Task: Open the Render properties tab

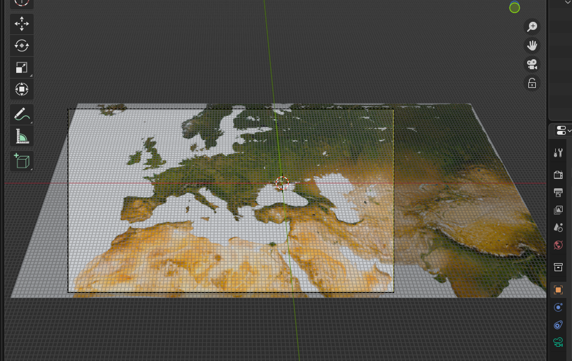Action: (x=558, y=175)
